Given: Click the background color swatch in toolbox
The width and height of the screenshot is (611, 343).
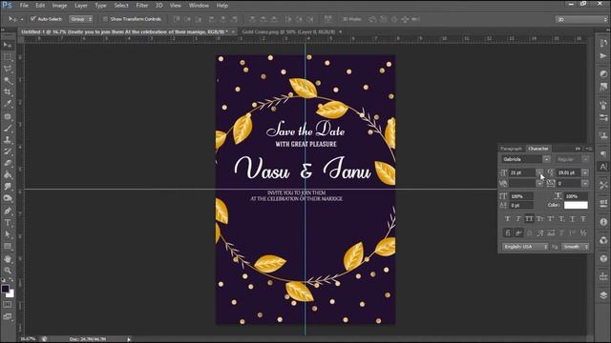Looking at the screenshot, I should coord(11,294).
